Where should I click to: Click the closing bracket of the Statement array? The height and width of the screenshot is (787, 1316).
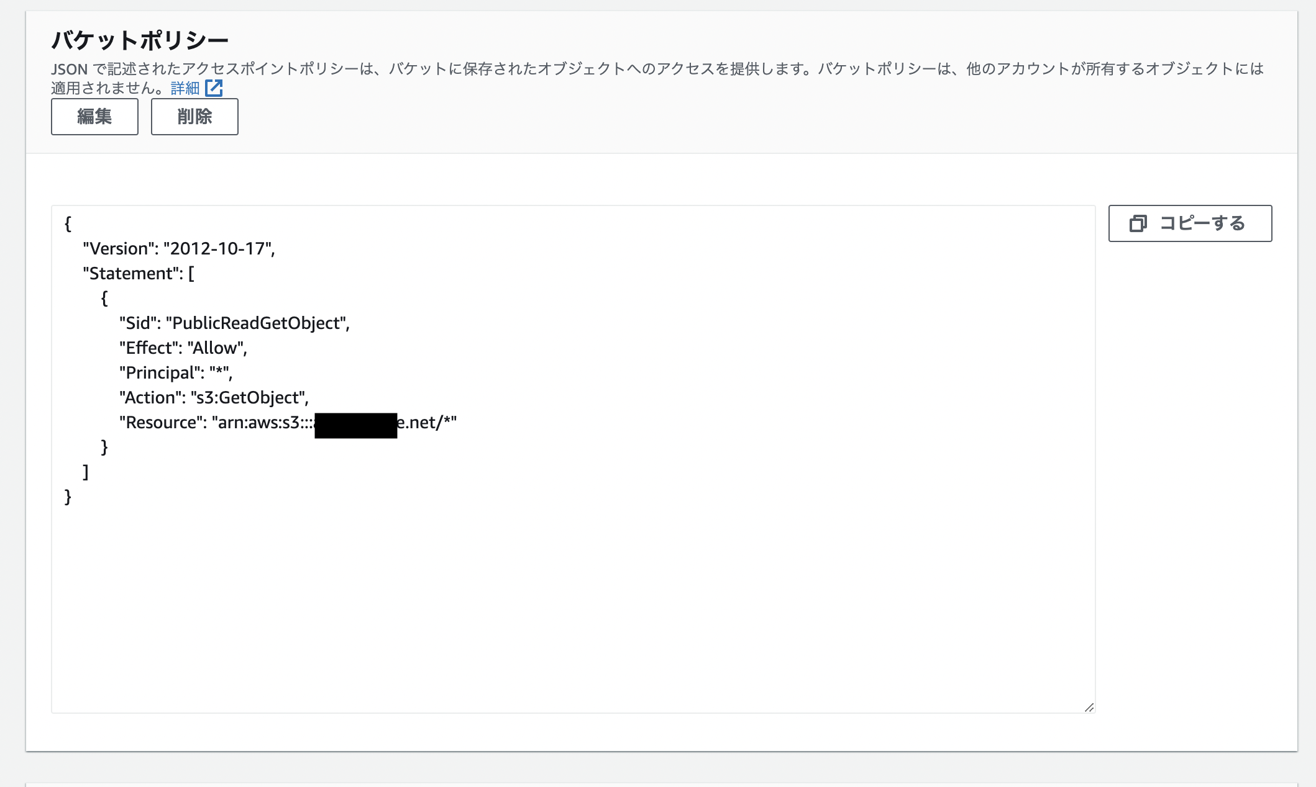click(85, 472)
